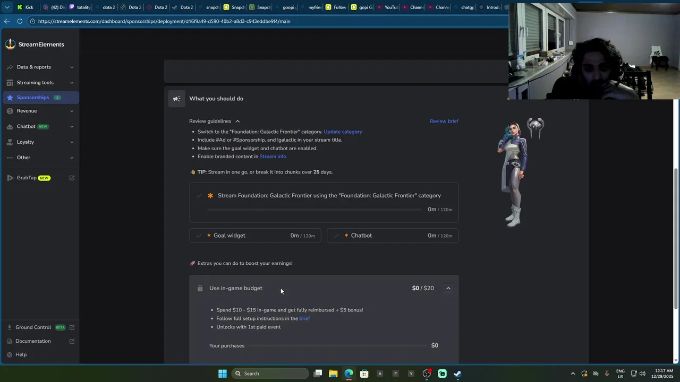Click the taskbar Search box
Screen dimensions: 680x382
[x=271, y=374]
